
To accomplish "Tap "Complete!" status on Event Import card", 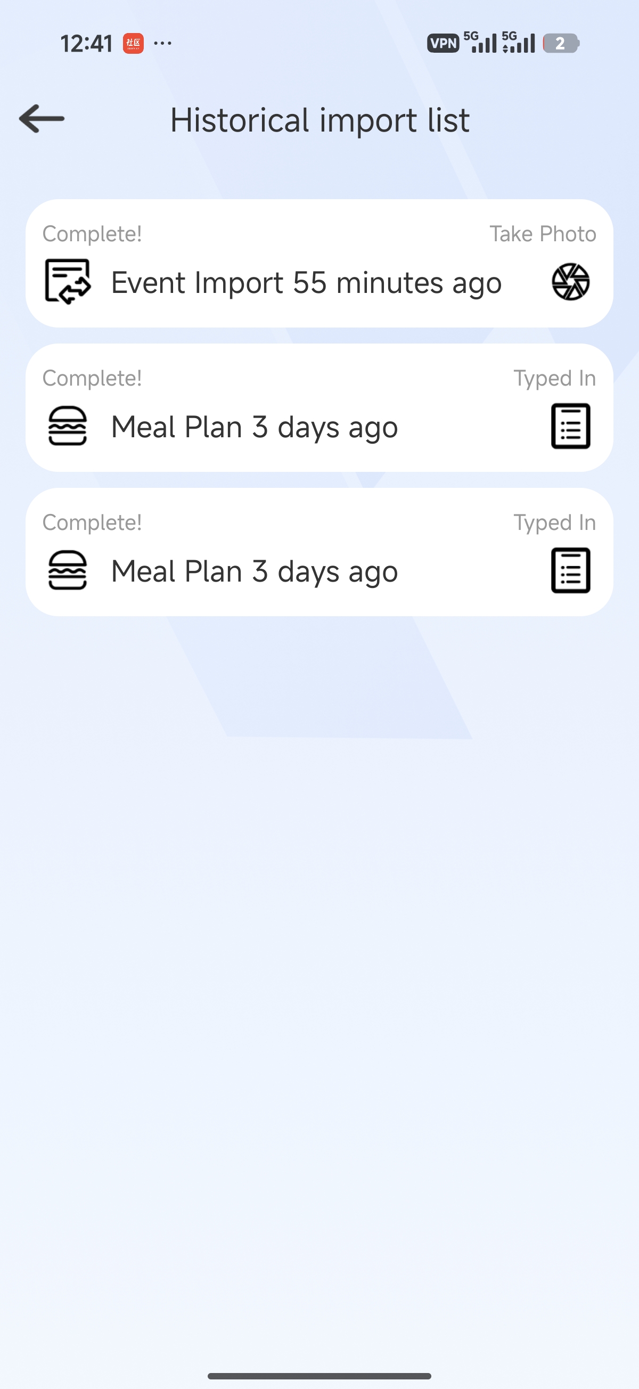I will click(x=92, y=234).
